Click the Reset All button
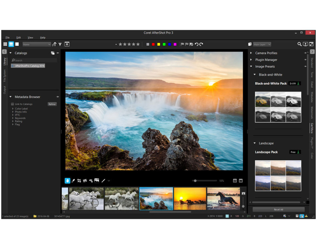 pos(278,210)
